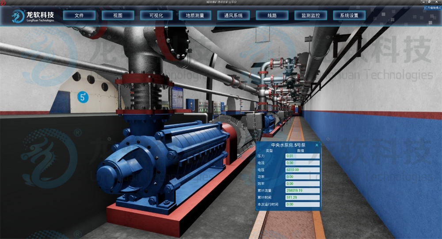Click the 累计时间 value 511.29

(302, 197)
